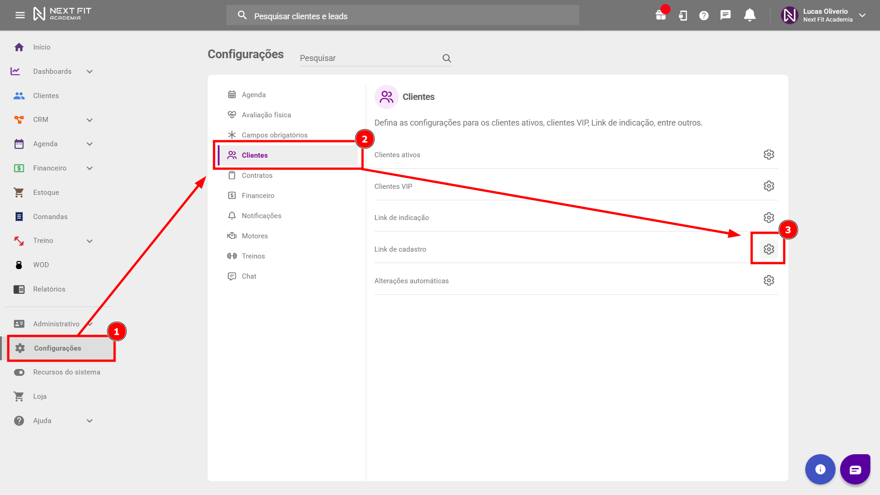
Task: Expand the Financeiro sidebar chevron
Action: point(90,168)
